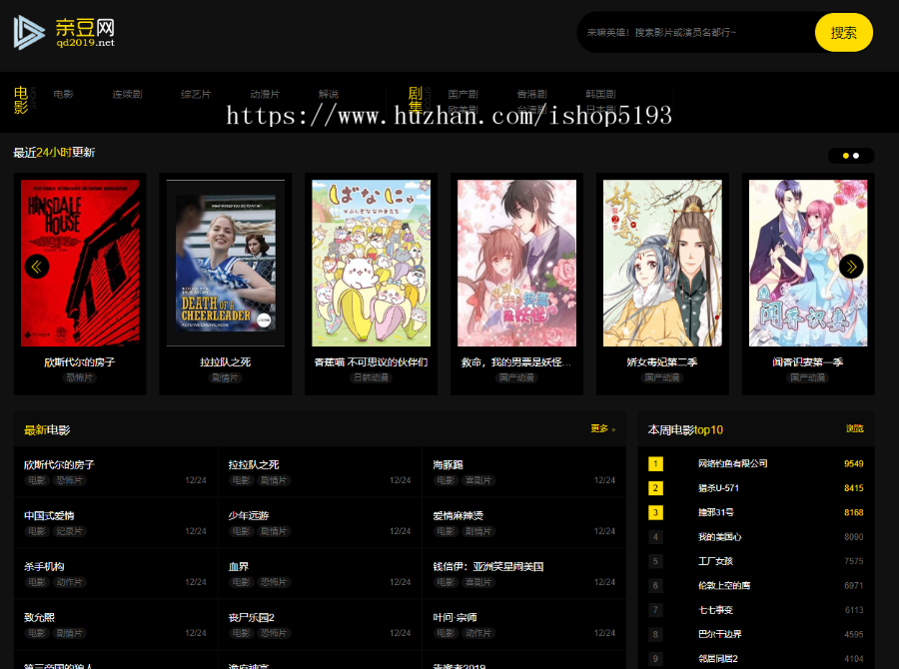Click the 纪录片 tag under 中国式爱情
899x669 pixels.
click(69, 531)
